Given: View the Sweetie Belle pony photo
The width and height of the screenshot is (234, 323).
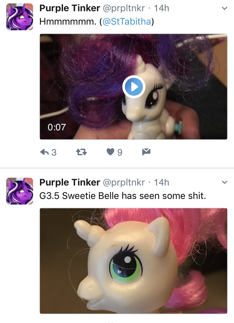Looking at the screenshot, I should [x=134, y=261].
